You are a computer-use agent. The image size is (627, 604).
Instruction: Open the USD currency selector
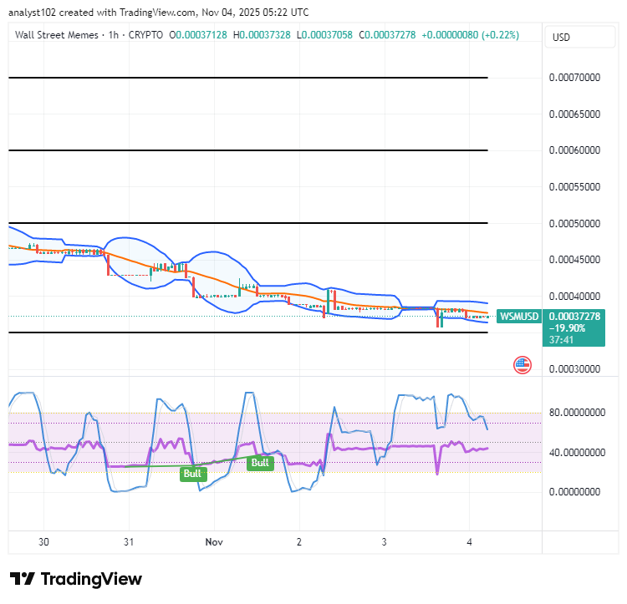(580, 37)
